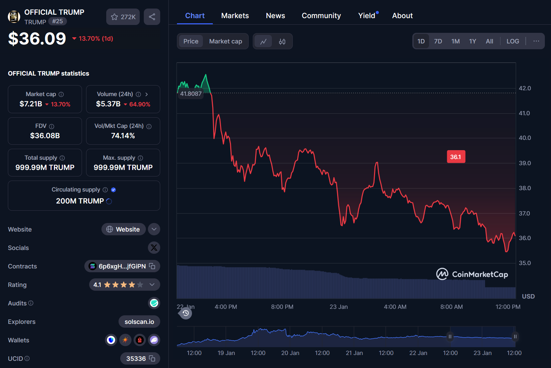The width and height of the screenshot is (551, 368).
Task: Click the 41.8087 opening price label
Action: pyautogui.click(x=191, y=94)
